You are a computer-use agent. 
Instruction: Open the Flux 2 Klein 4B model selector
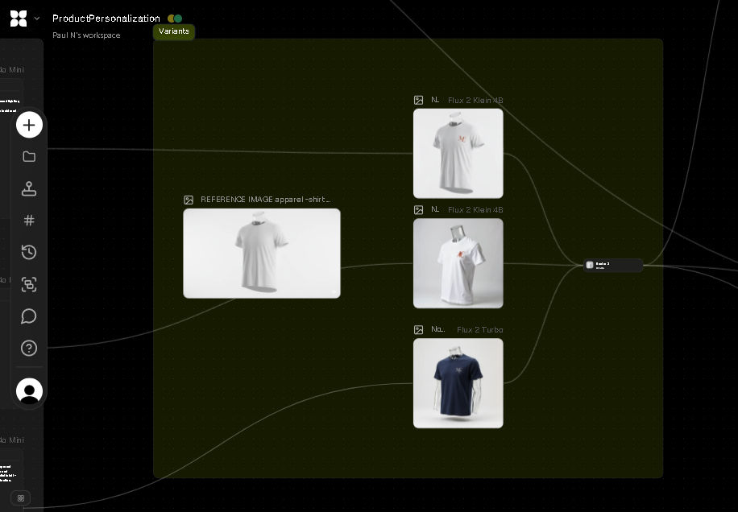475,101
